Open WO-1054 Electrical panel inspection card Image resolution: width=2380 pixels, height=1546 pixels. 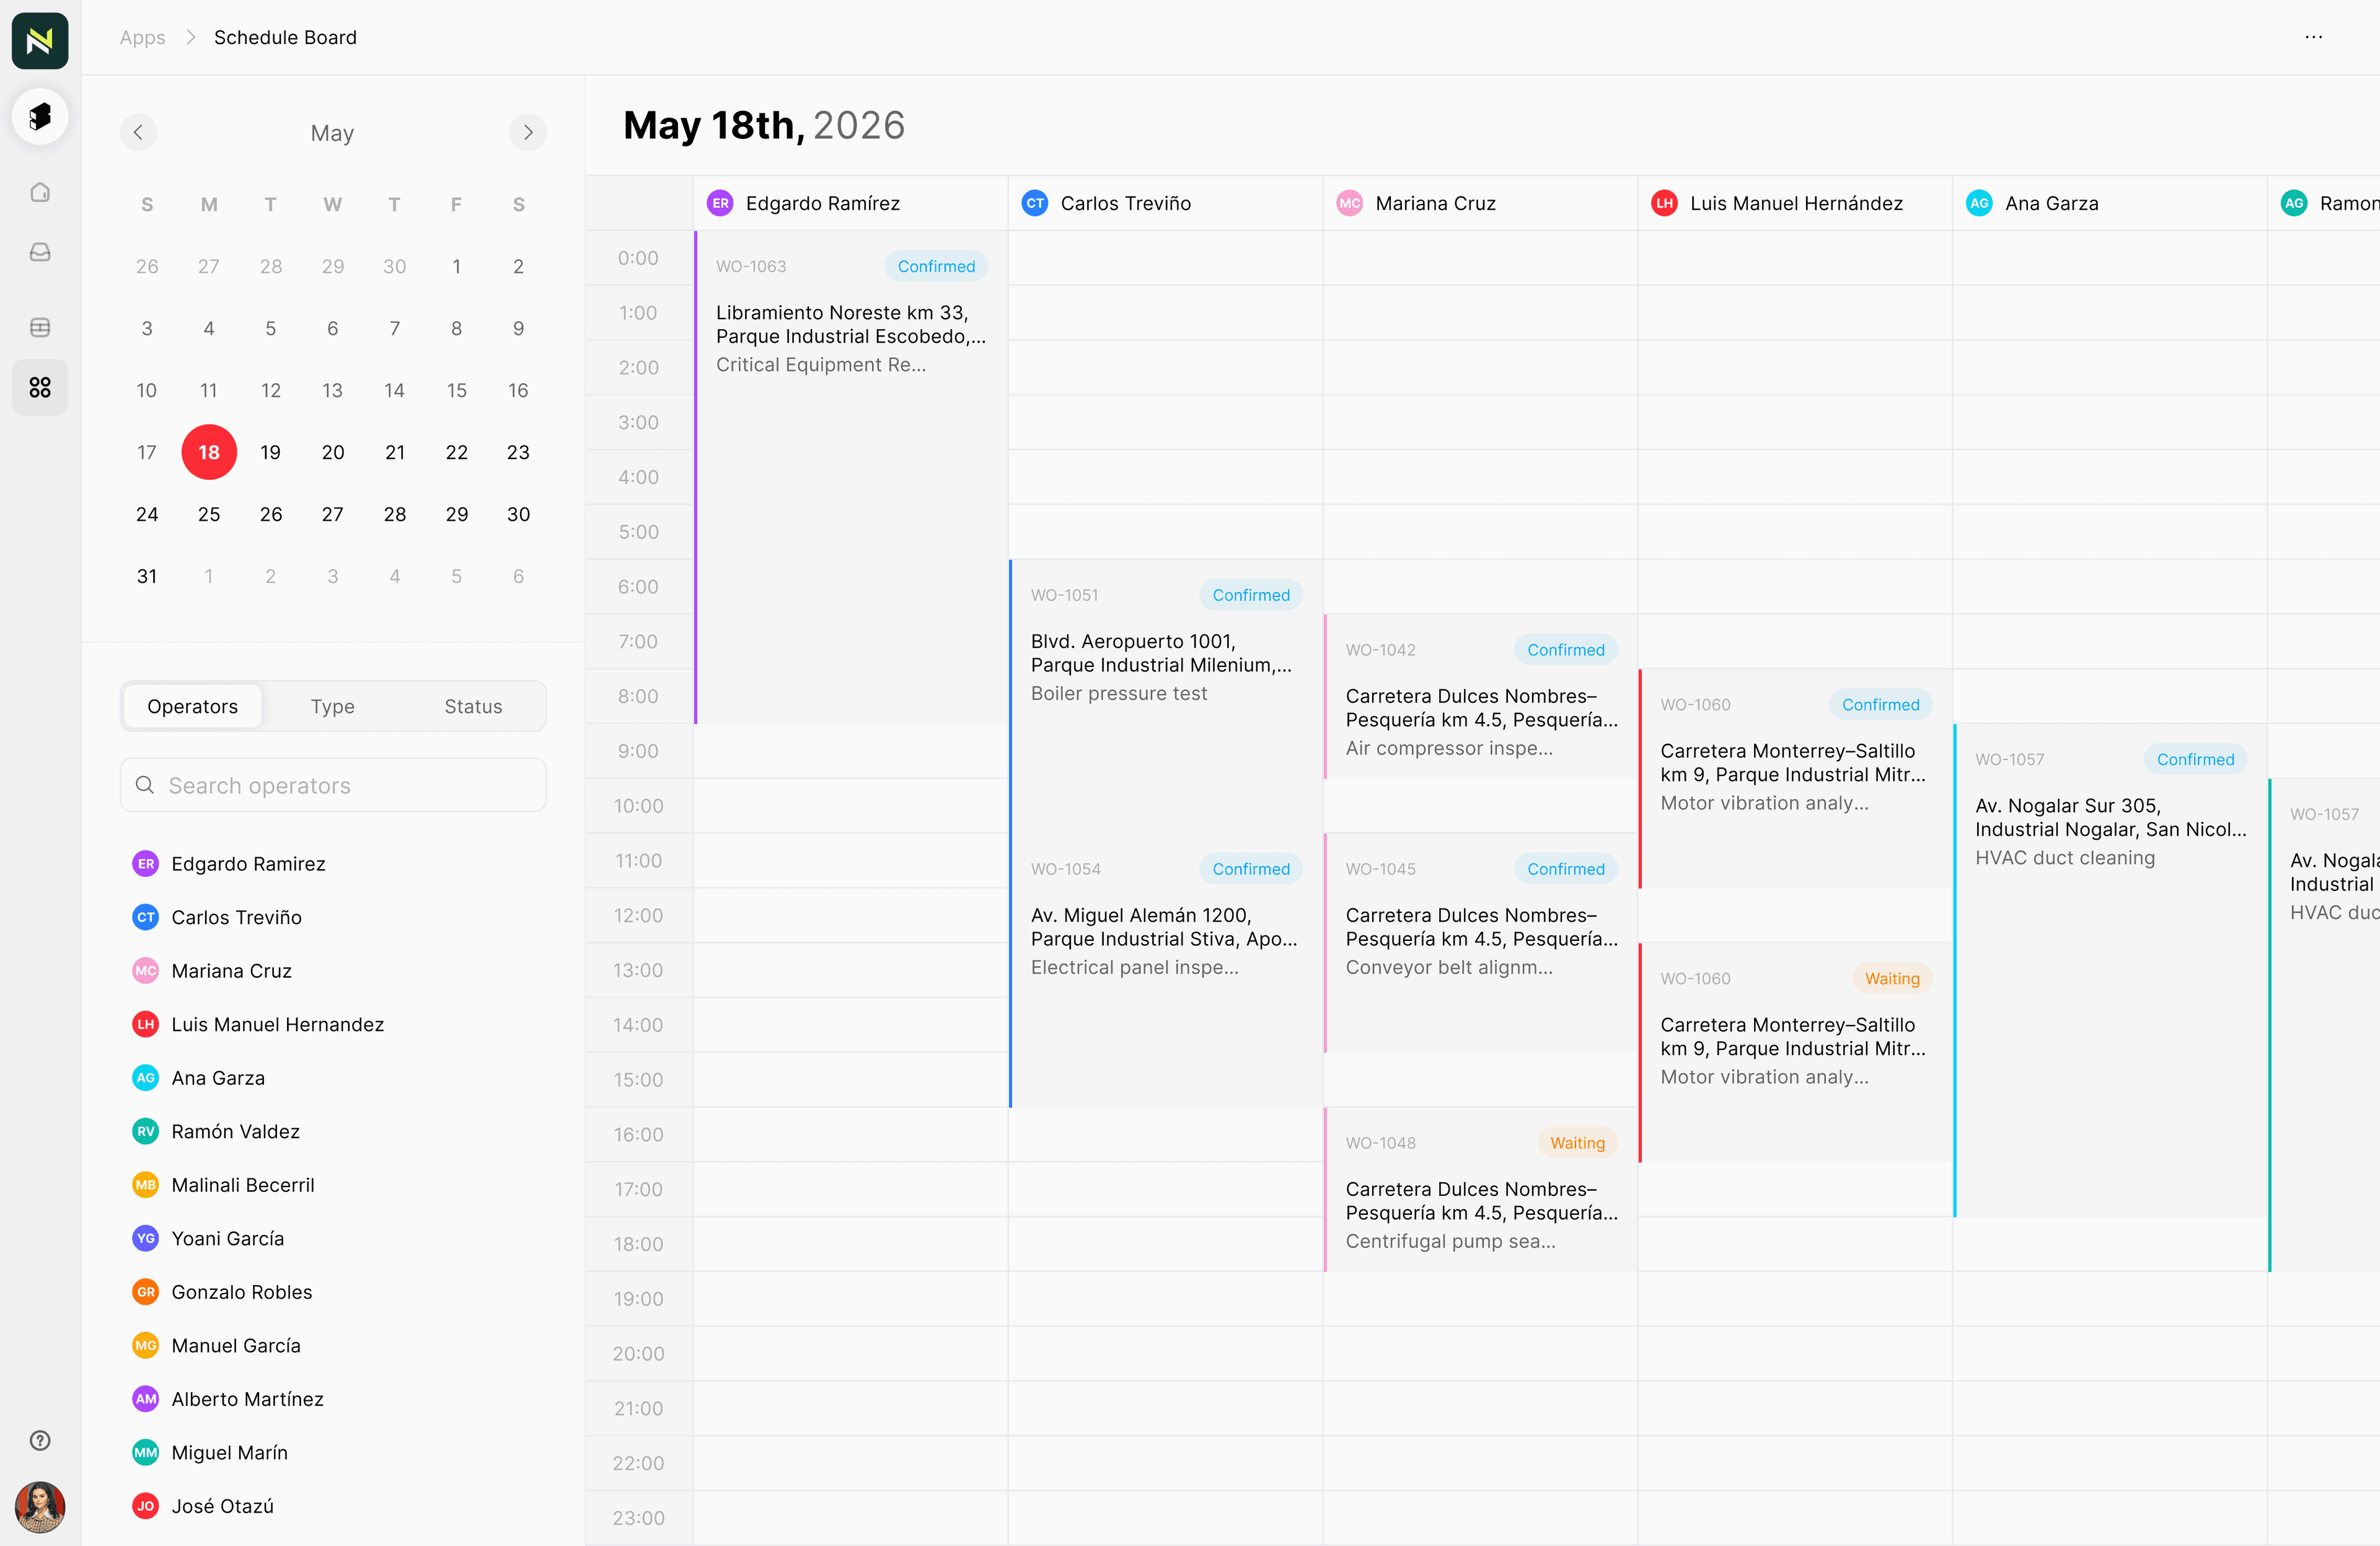[x=1165, y=970]
